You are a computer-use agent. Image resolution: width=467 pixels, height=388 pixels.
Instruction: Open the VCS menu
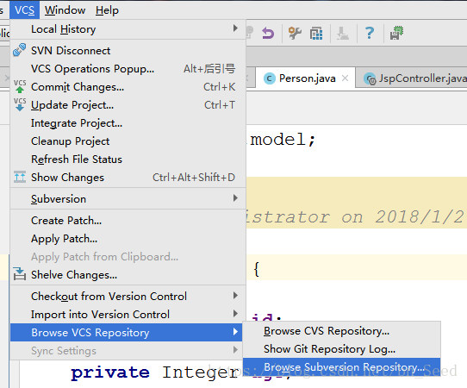24,10
